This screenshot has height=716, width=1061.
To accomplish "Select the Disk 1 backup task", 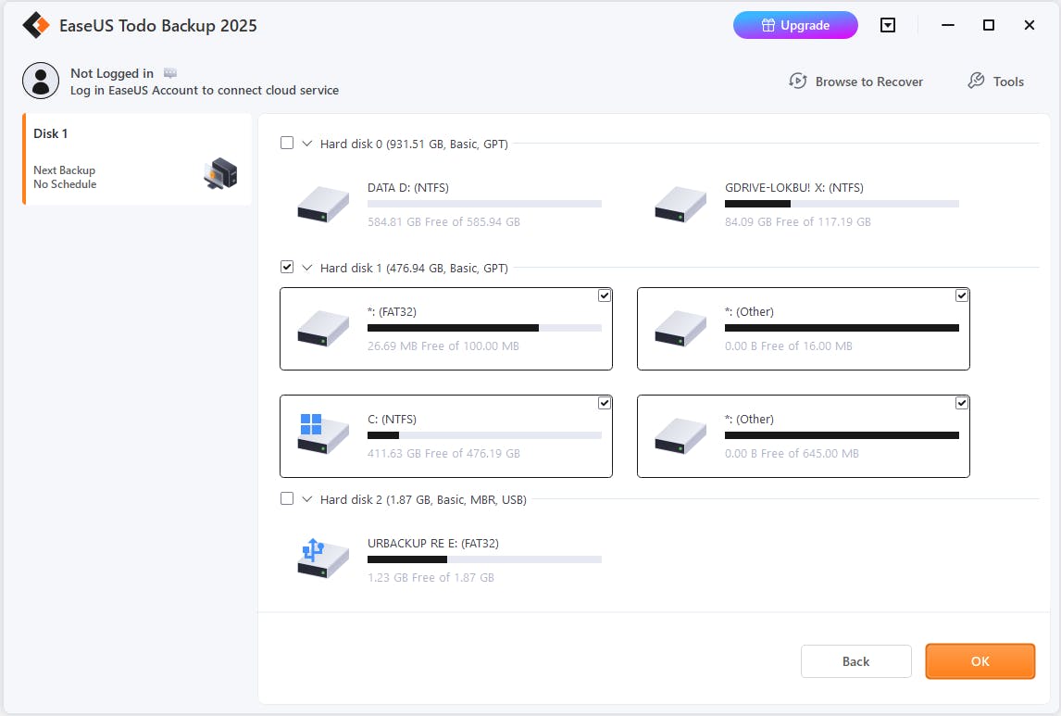I will pos(137,159).
